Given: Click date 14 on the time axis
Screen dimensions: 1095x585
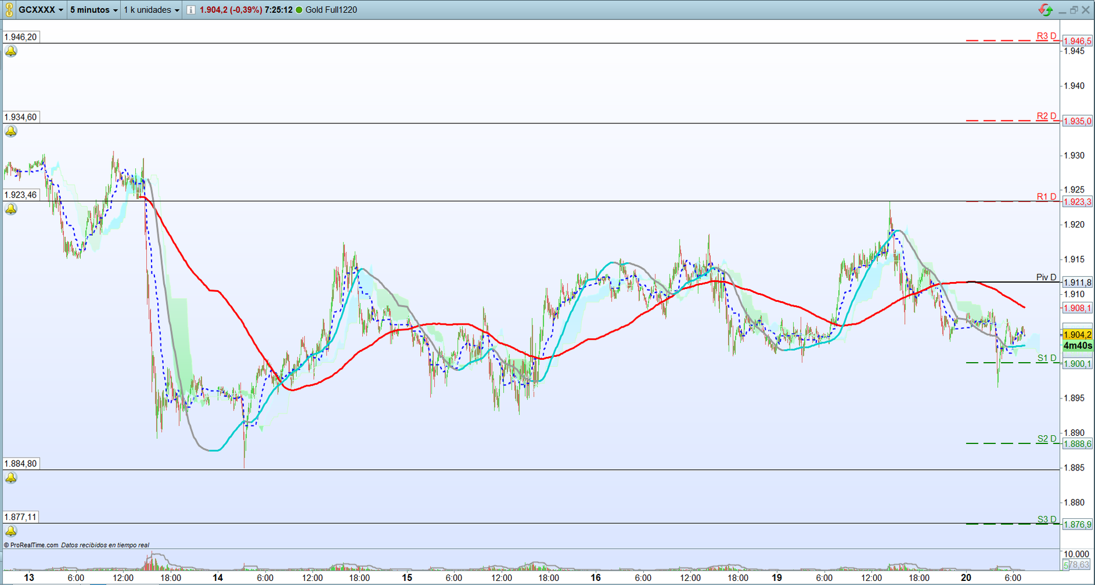Looking at the screenshot, I should [x=218, y=578].
